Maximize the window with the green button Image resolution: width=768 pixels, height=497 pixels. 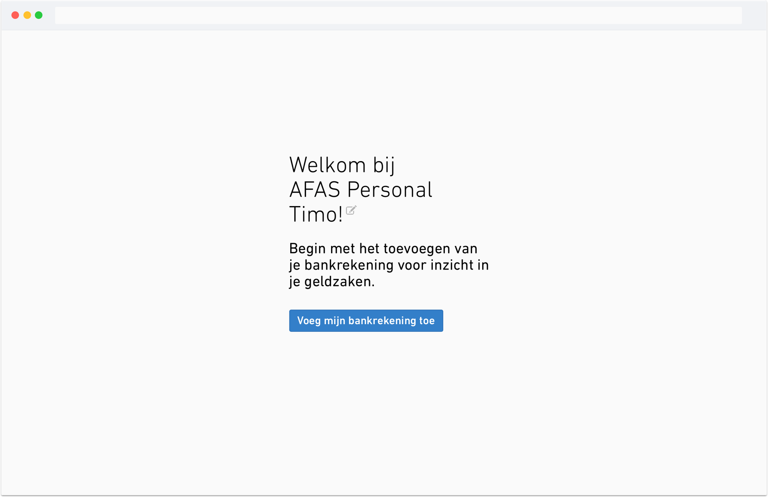pyautogui.click(x=38, y=15)
